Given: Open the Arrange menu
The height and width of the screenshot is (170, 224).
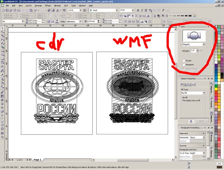Looking at the screenshot, I should pyautogui.click(x=38, y=6).
